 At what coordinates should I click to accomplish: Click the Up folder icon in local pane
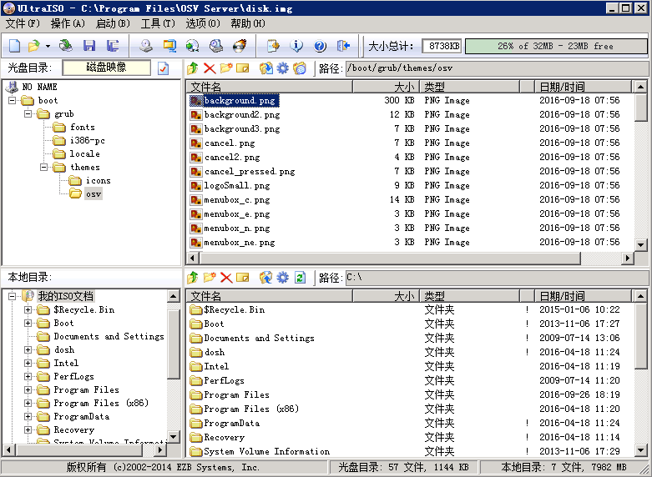(193, 277)
